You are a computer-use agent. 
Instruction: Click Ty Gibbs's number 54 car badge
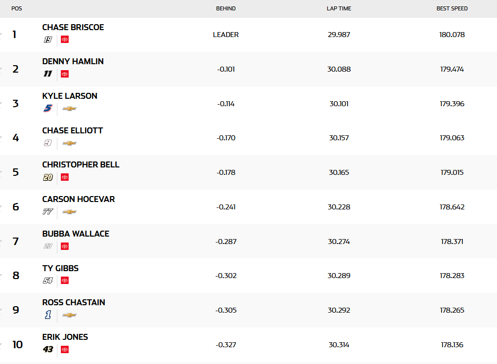(48, 281)
